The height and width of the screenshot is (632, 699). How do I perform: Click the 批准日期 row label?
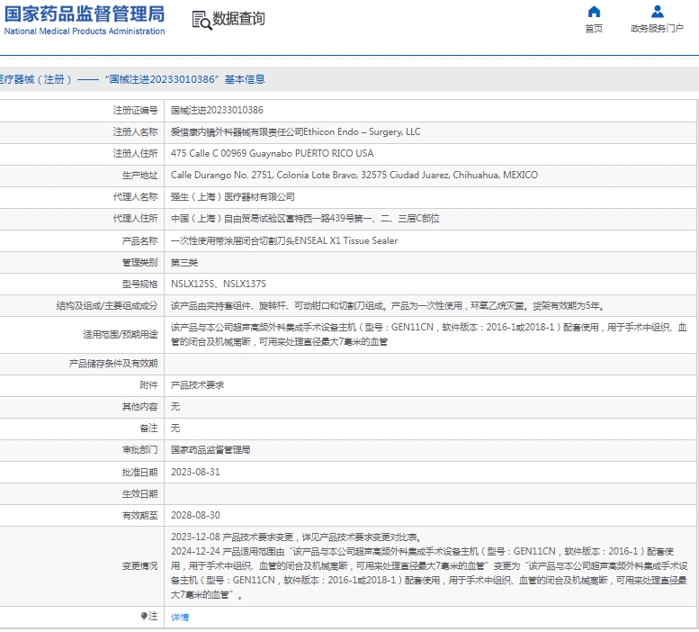point(140,472)
